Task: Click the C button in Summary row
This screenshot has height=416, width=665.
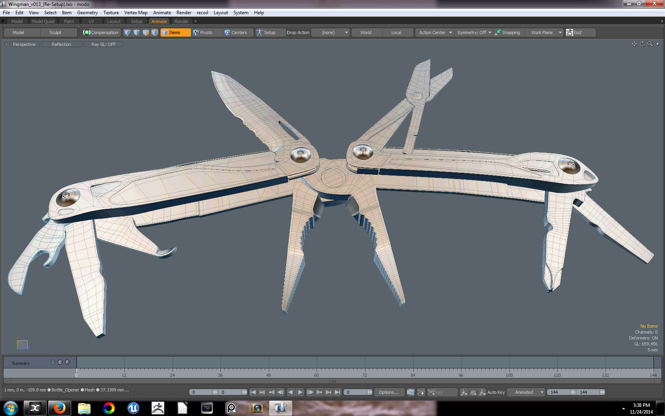Action: point(60,362)
